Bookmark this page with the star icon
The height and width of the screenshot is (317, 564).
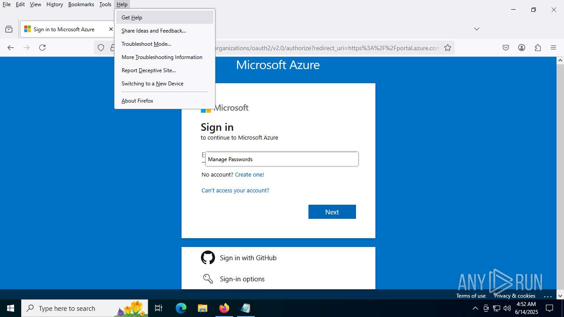[448, 48]
